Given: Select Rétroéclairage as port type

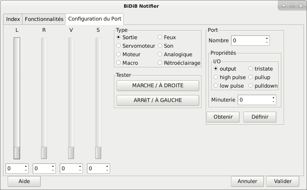Looking at the screenshot, I should 160,63.
